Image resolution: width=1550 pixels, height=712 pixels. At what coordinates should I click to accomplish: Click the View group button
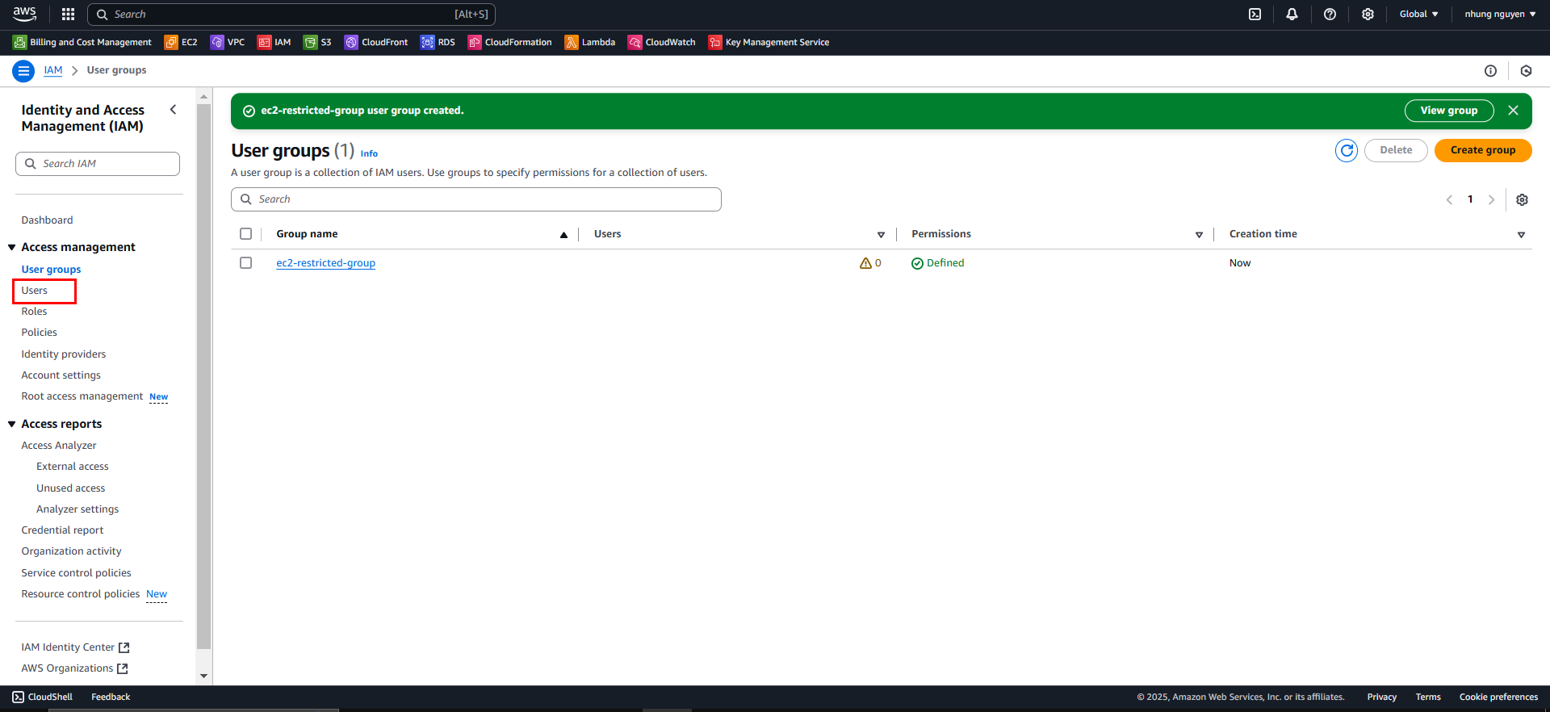coord(1449,111)
